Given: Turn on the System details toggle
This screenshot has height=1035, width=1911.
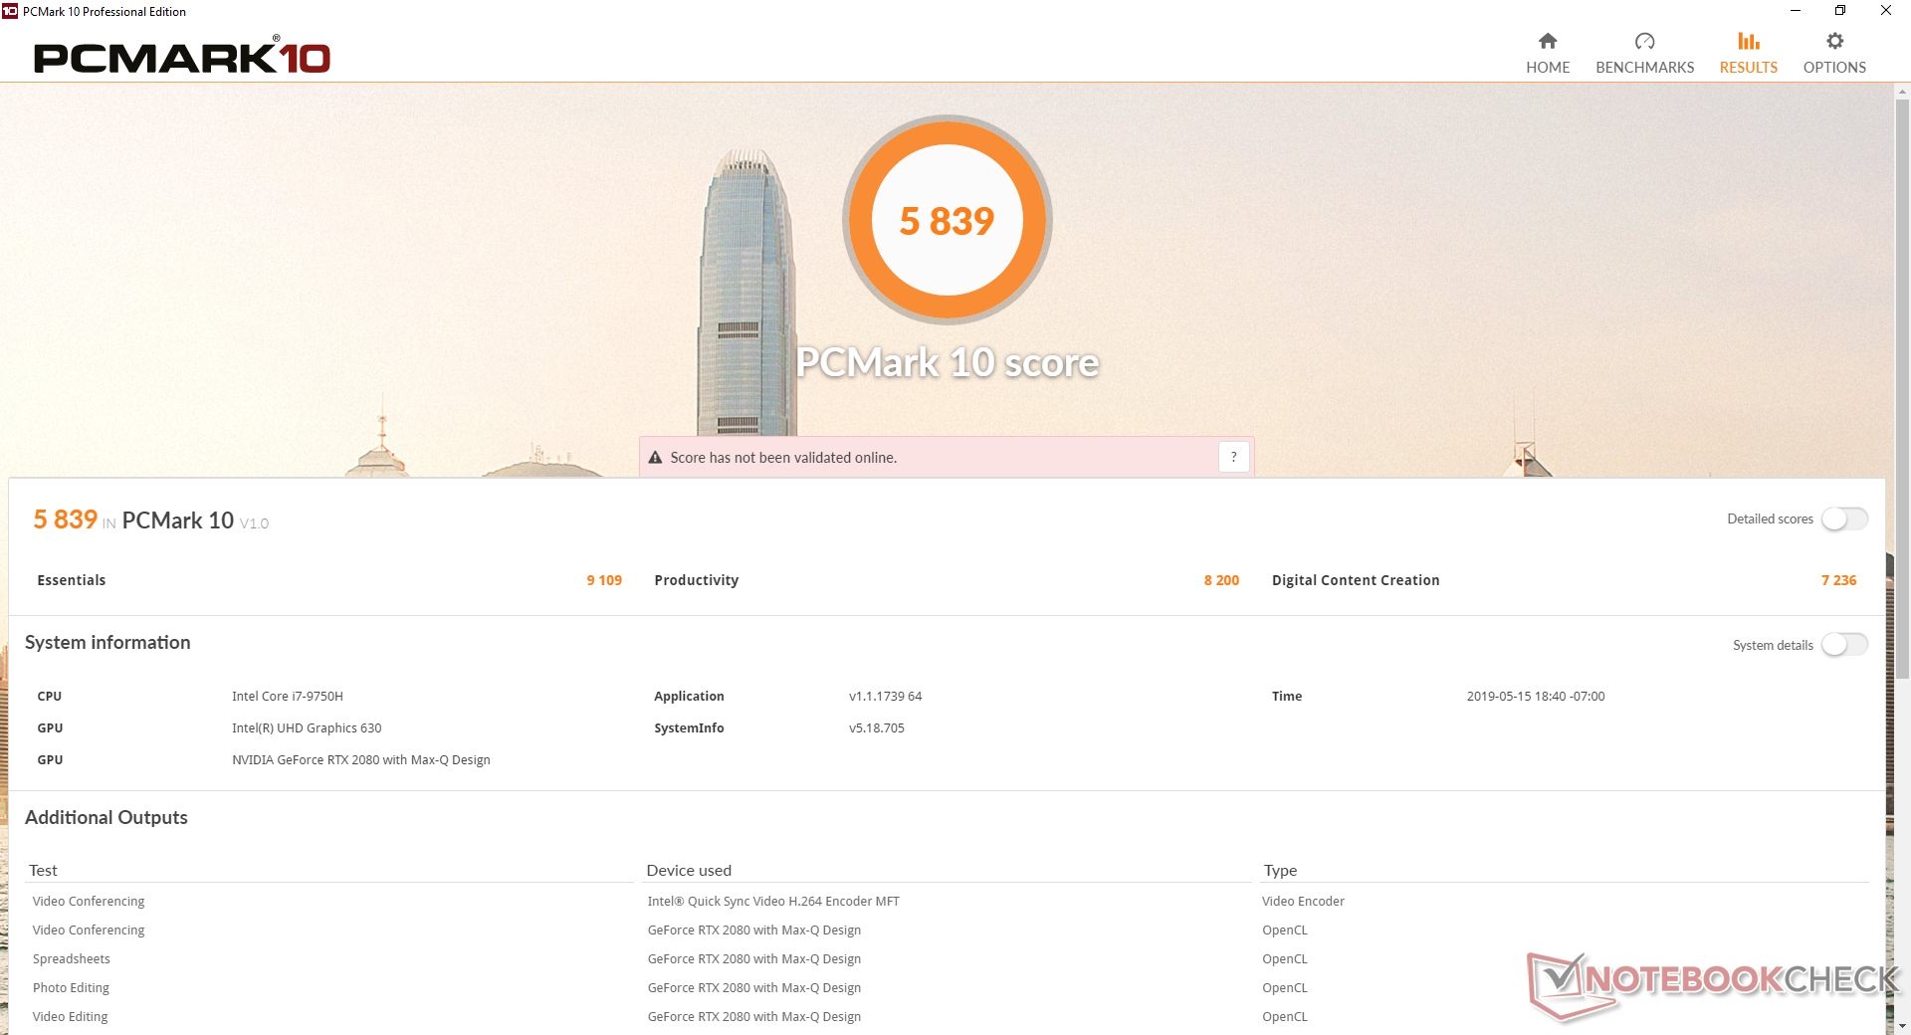Looking at the screenshot, I should [1844, 645].
